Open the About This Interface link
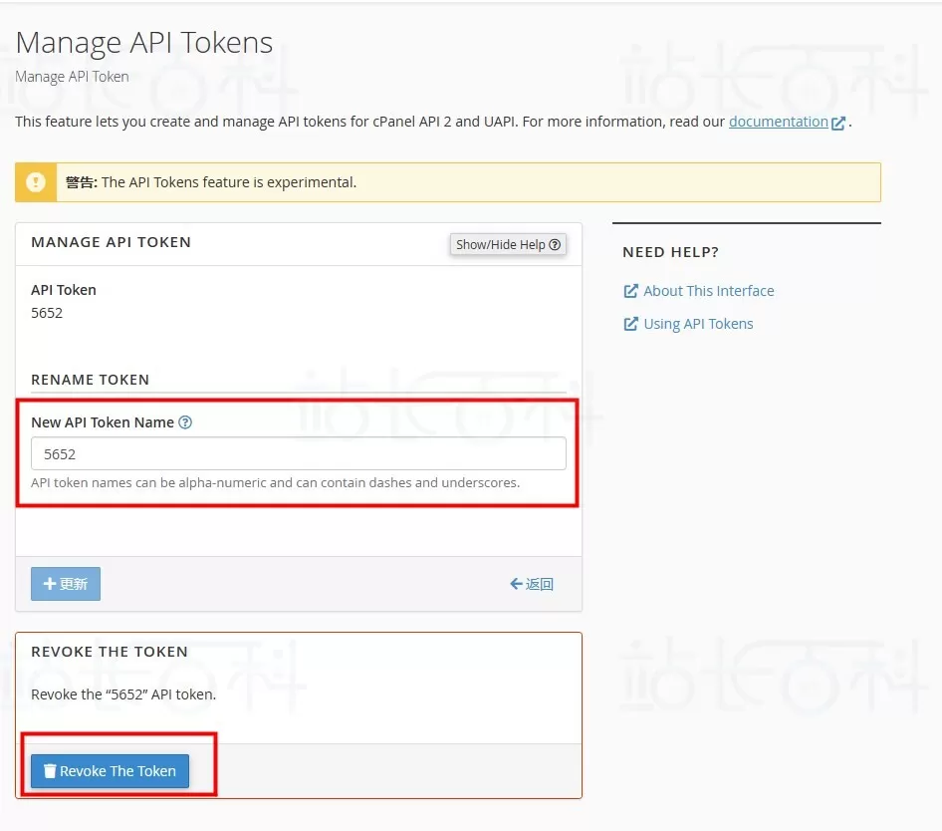Screen dimensions: 942x831 (x=708, y=291)
